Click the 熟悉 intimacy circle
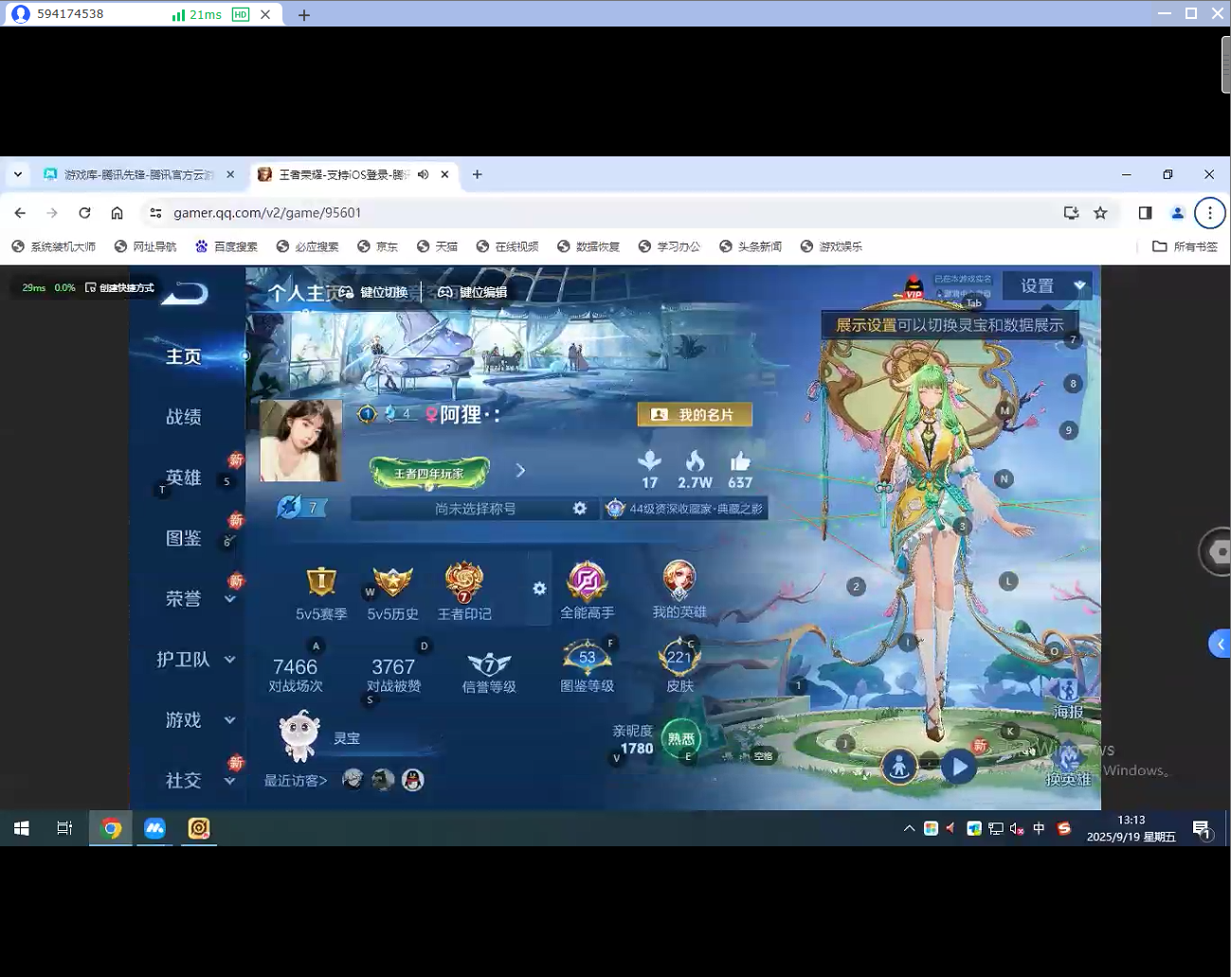 (x=680, y=738)
